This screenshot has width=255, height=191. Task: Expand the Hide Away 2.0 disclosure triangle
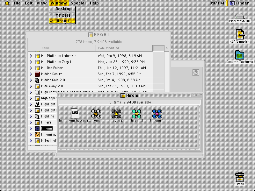(31, 86)
